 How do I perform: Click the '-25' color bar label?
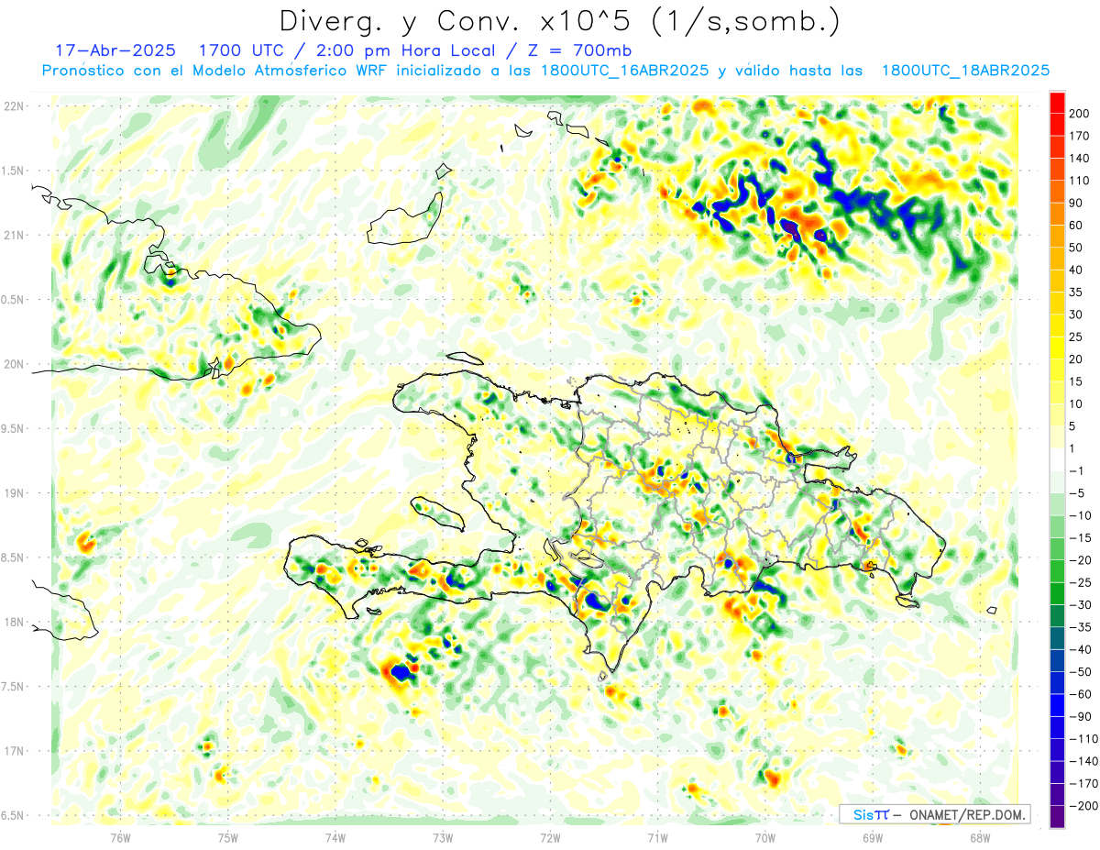1079,583
